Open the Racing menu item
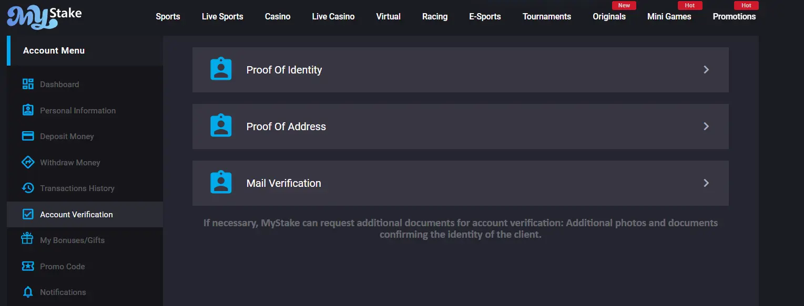The height and width of the screenshot is (306, 804). [435, 16]
